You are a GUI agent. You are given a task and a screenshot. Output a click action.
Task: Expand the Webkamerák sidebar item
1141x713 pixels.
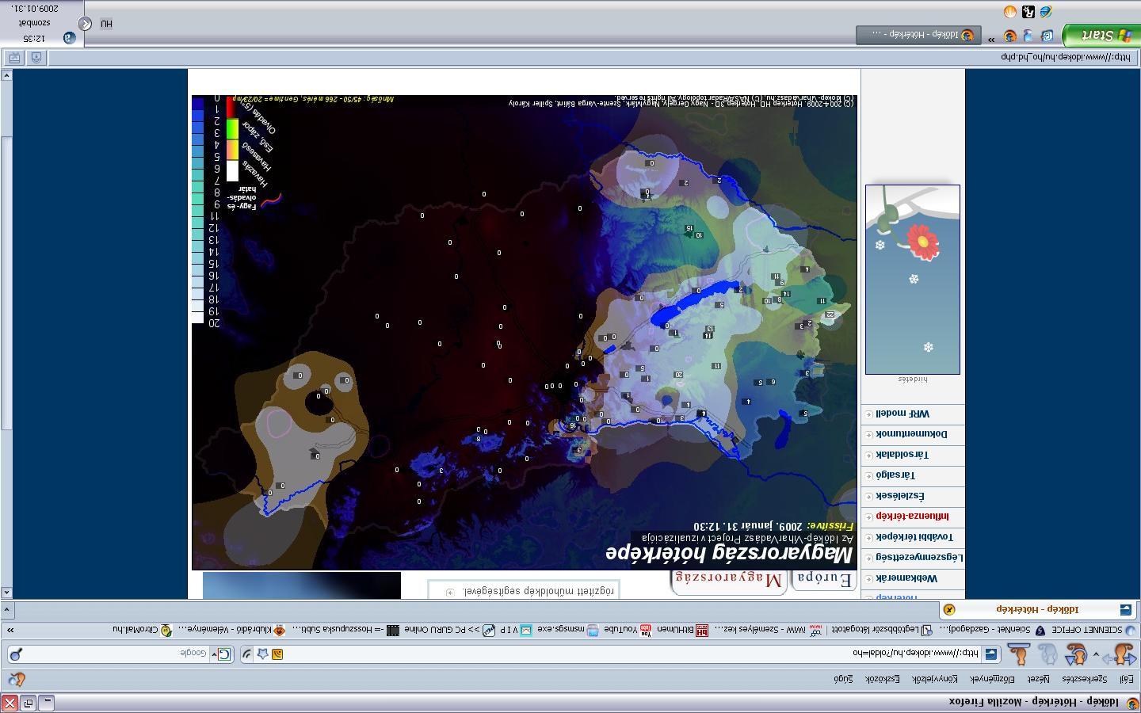pyautogui.click(x=869, y=578)
